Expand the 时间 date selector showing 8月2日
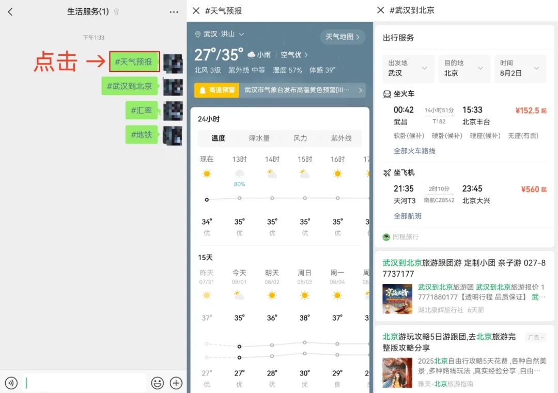558x393 pixels. click(520, 67)
